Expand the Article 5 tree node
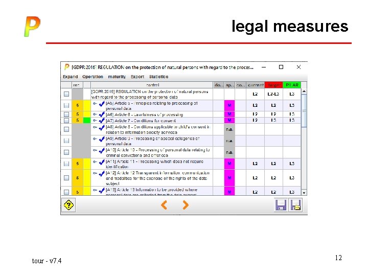The width and height of the screenshot is (368, 276). tap(95, 103)
